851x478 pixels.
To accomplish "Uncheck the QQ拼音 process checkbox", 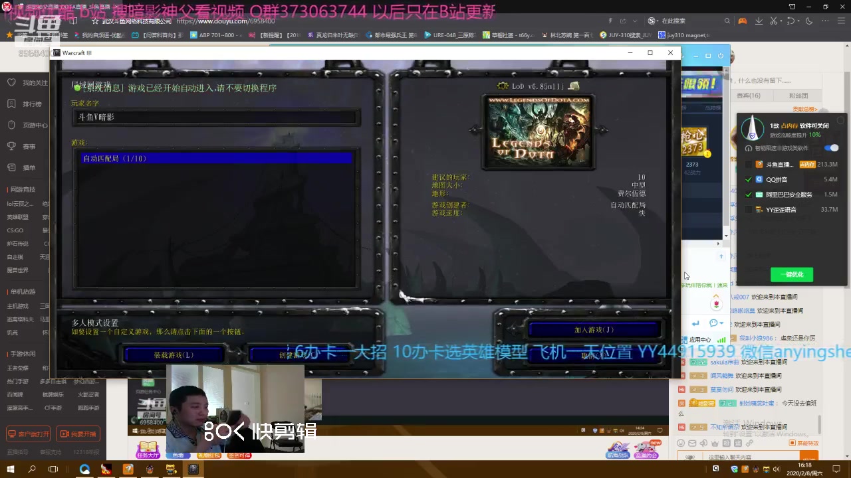I will [x=749, y=179].
